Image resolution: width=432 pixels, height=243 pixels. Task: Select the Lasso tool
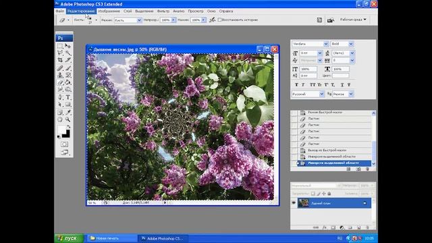tap(60, 53)
